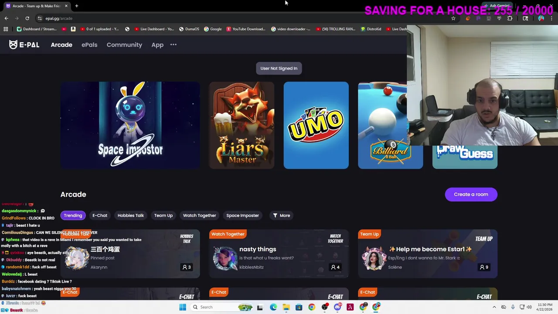The width and height of the screenshot is (558, 314).
Task: Select the Team Up filter chip
Action: (163, 215)
